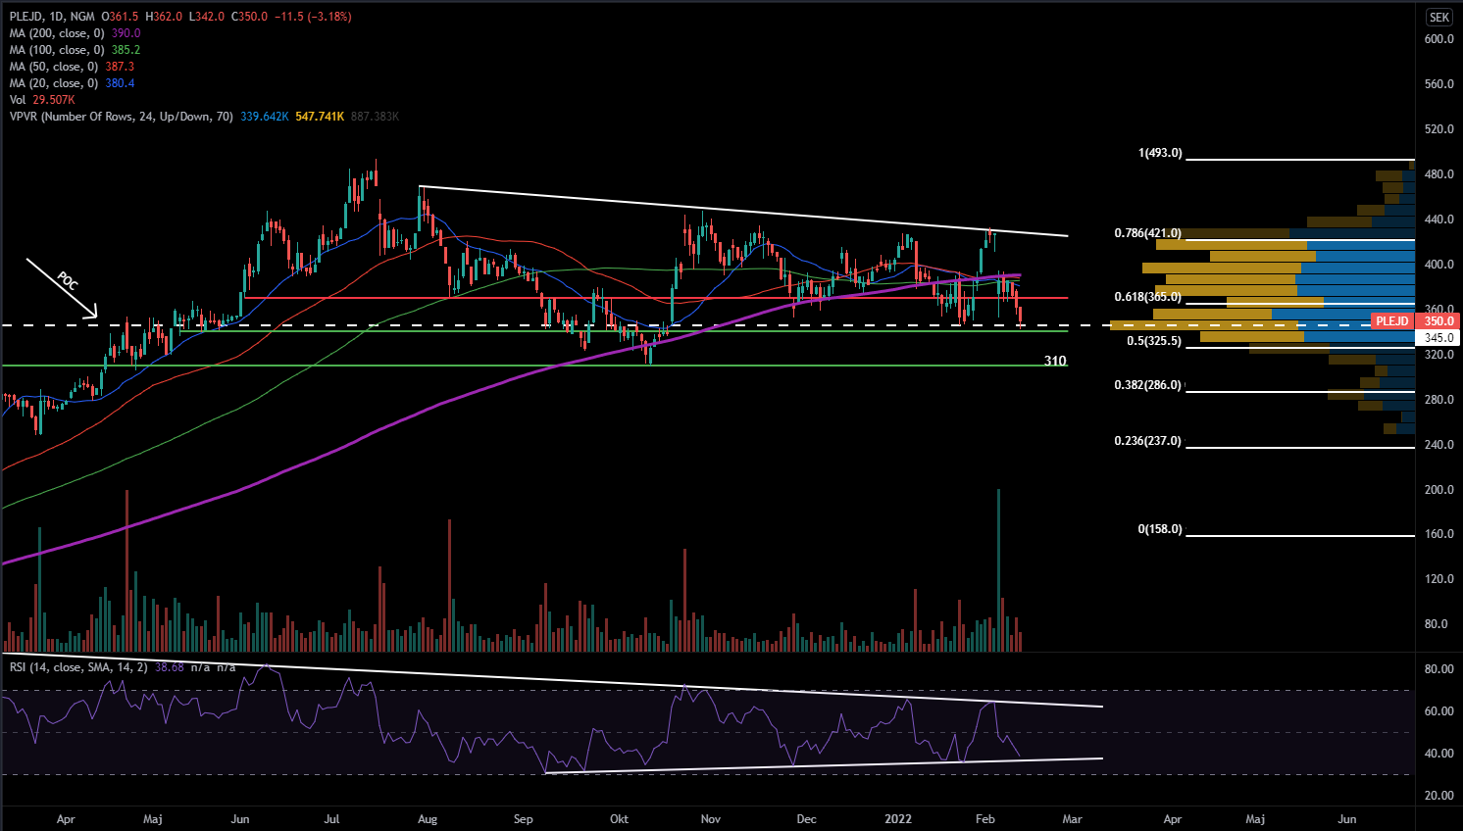Image resolution: width=1463 pixels, height=831 pixels.
Task: Click the Vol indicator legend
Action: pos(18,100)
